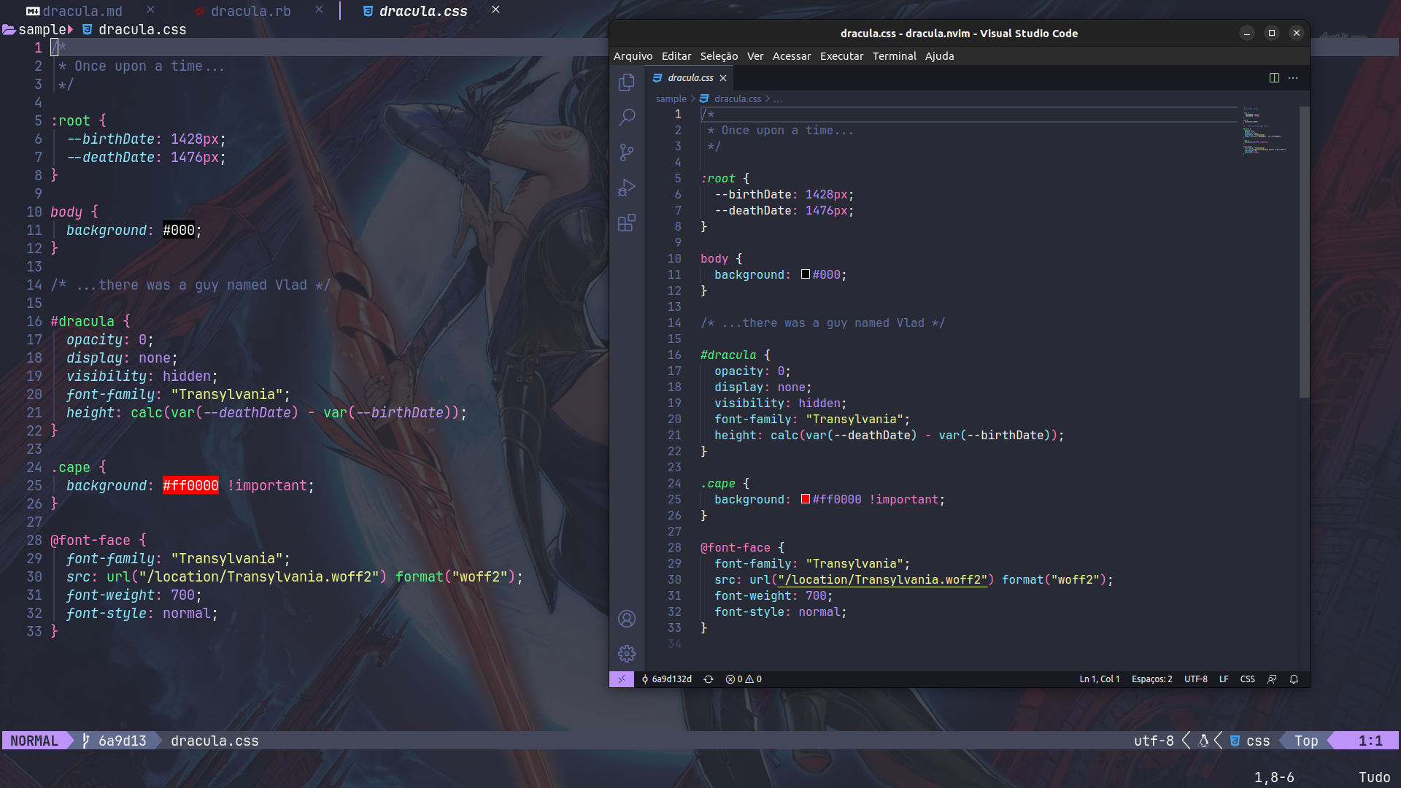Select the dracula.css tab in Neovim
This screenshot has width=1401, height=788.
point(423,12)
